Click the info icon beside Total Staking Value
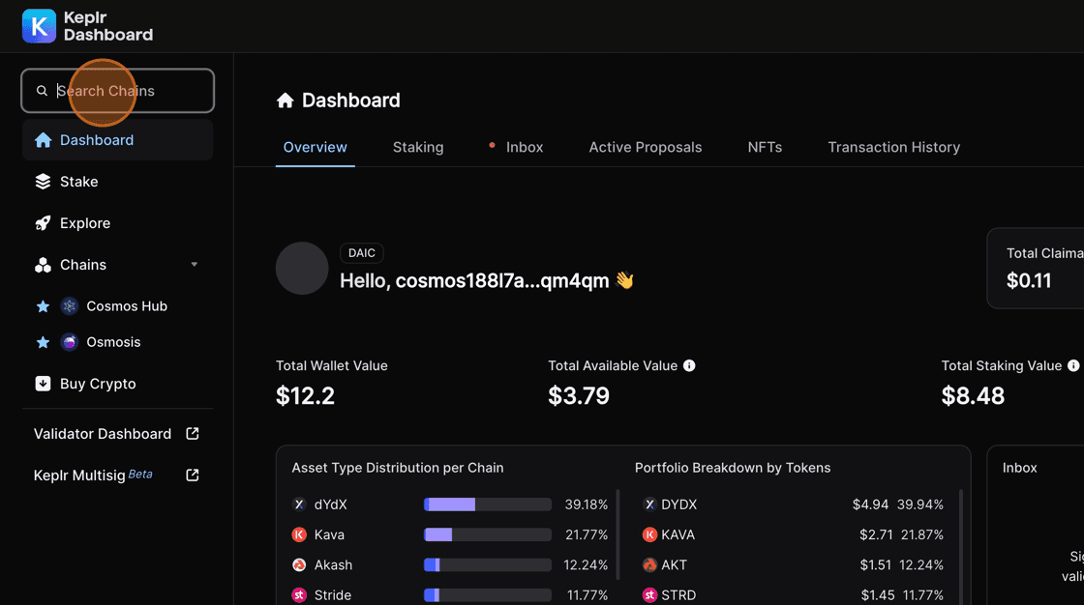 1072,365
